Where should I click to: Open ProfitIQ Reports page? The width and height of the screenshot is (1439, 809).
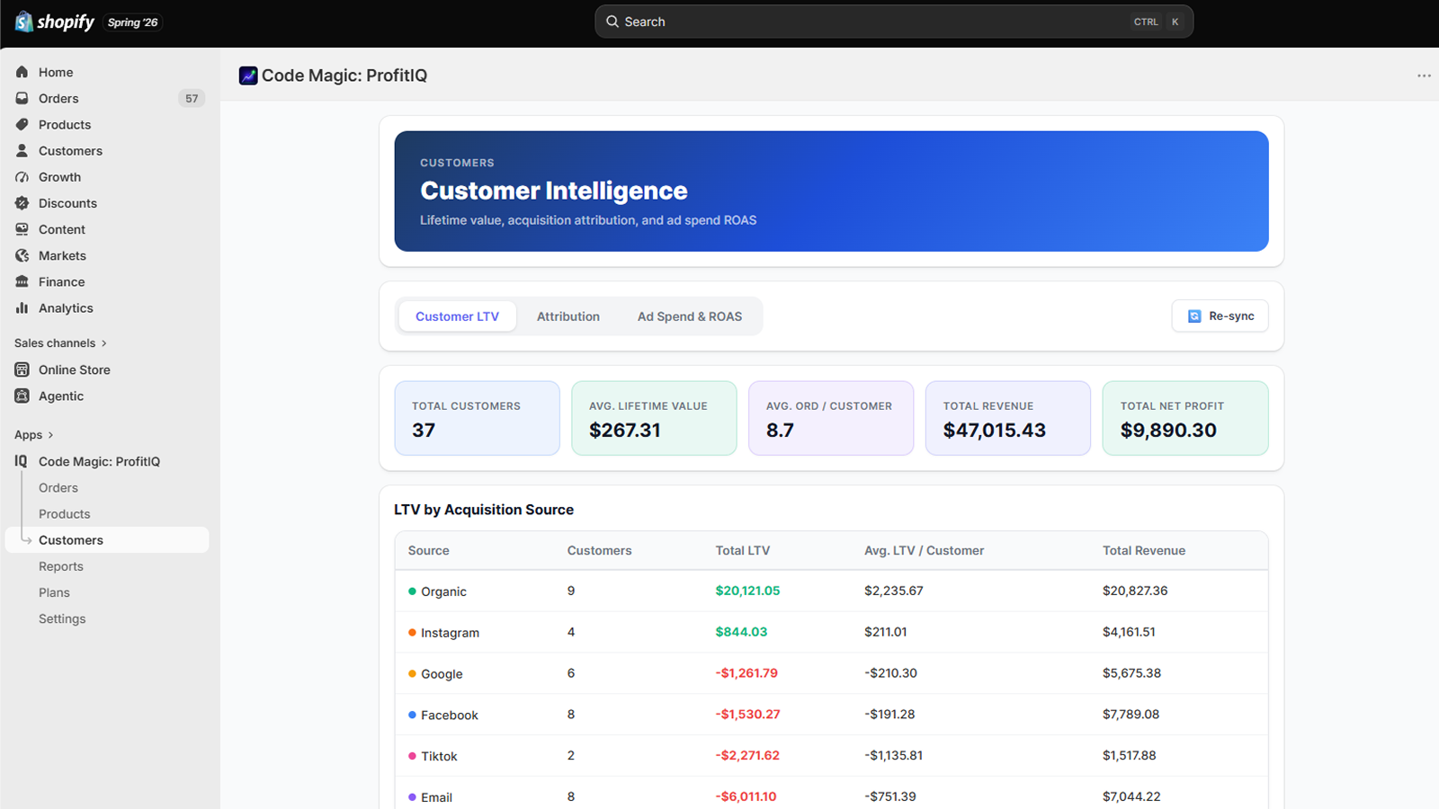(61, 566)
